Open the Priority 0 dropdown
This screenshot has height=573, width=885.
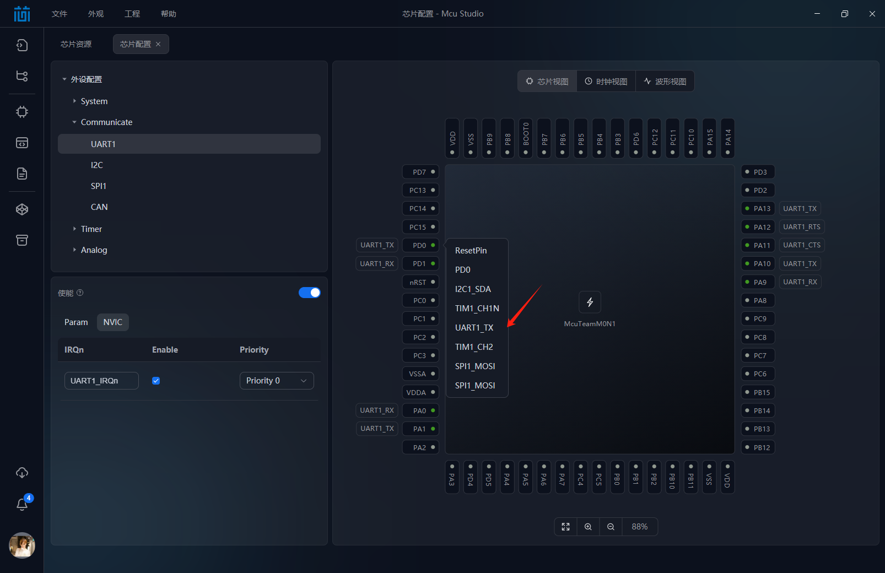277,380
